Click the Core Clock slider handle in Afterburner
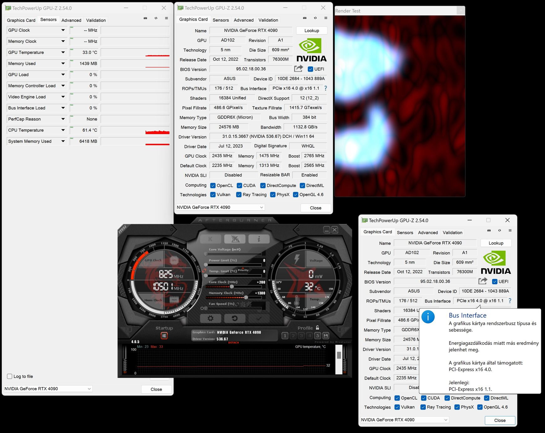Viewport: 545px width, 433px height. pos(232,286)
